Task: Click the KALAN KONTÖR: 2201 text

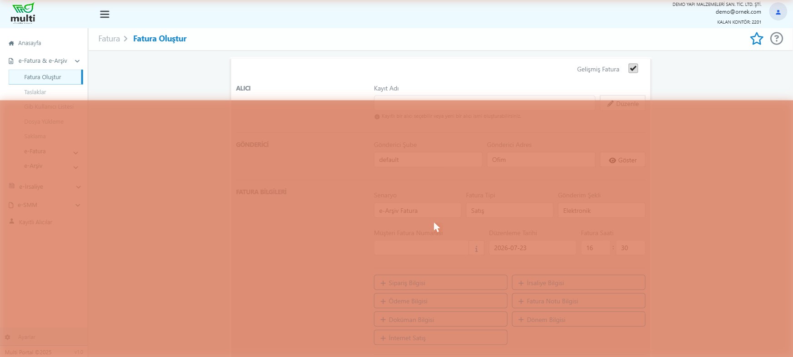Action: coord(739,22)
